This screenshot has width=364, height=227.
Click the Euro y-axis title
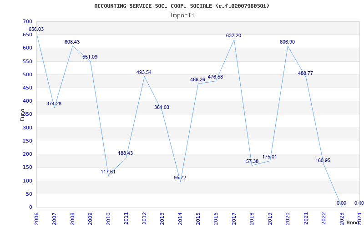point(22,115)
